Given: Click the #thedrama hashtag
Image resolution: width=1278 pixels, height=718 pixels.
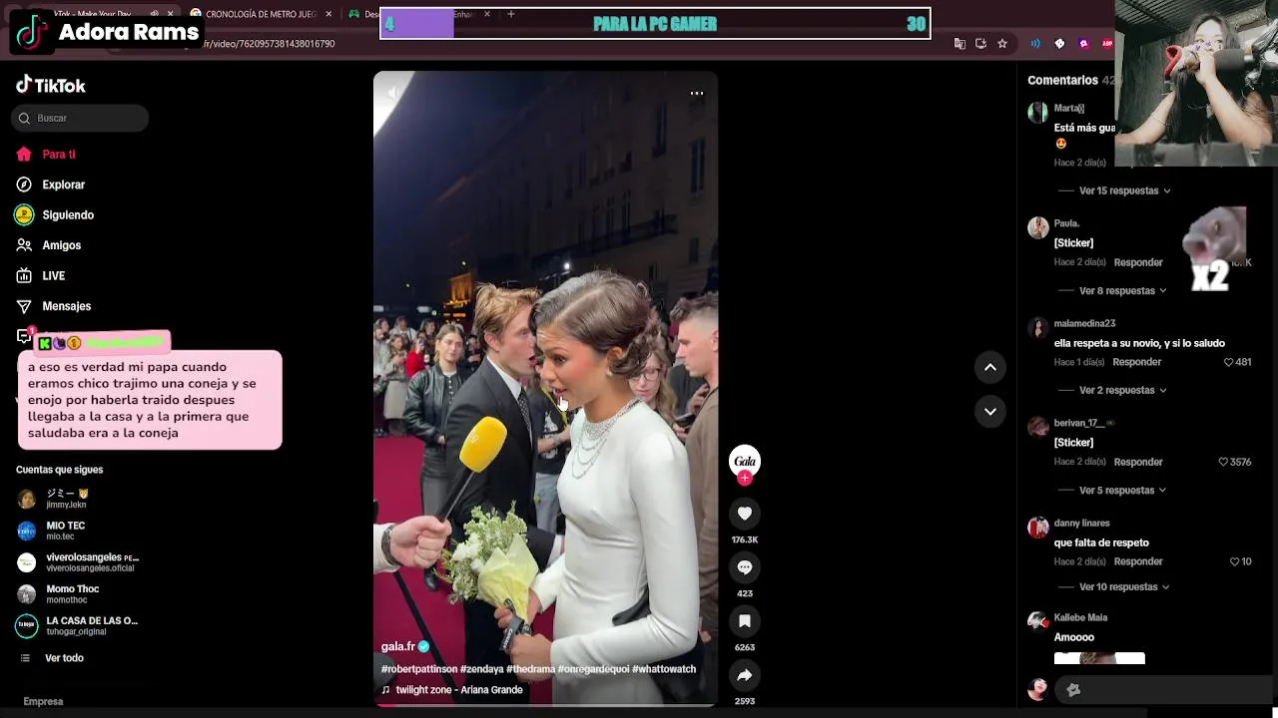Looking at the screenshot, I should [x=530, y=669].
